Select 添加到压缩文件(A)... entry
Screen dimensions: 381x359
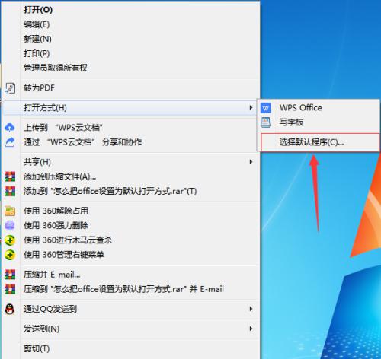pos(130,176)
